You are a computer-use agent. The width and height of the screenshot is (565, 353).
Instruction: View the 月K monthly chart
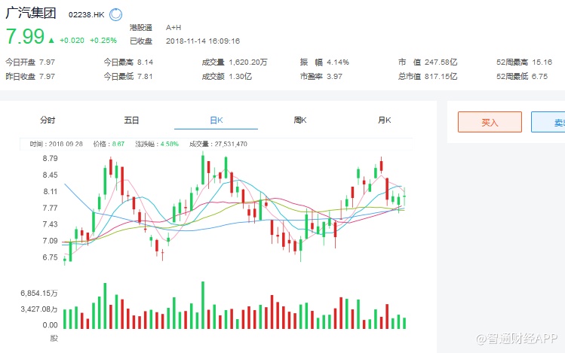tap(385, 120)
